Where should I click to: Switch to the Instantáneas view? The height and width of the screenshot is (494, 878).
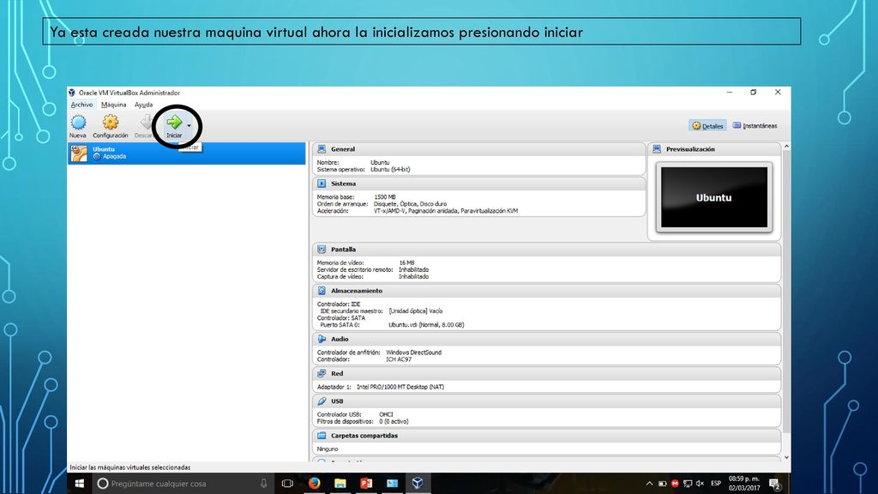(755, 126)
